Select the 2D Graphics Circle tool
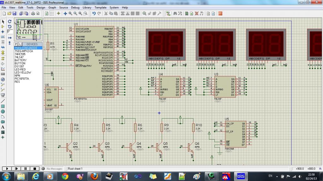Image resolution: width=323 pixels, height=181 pixels. tap(3, 111)
